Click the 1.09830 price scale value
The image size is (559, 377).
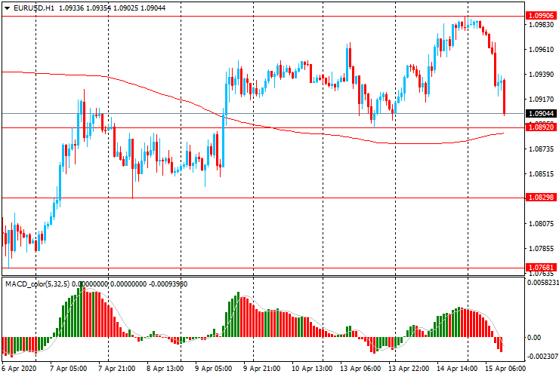(542, 25)
